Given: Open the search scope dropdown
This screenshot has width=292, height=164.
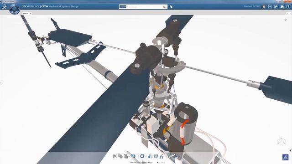Looking at the screenshot, I should (123, 7).
